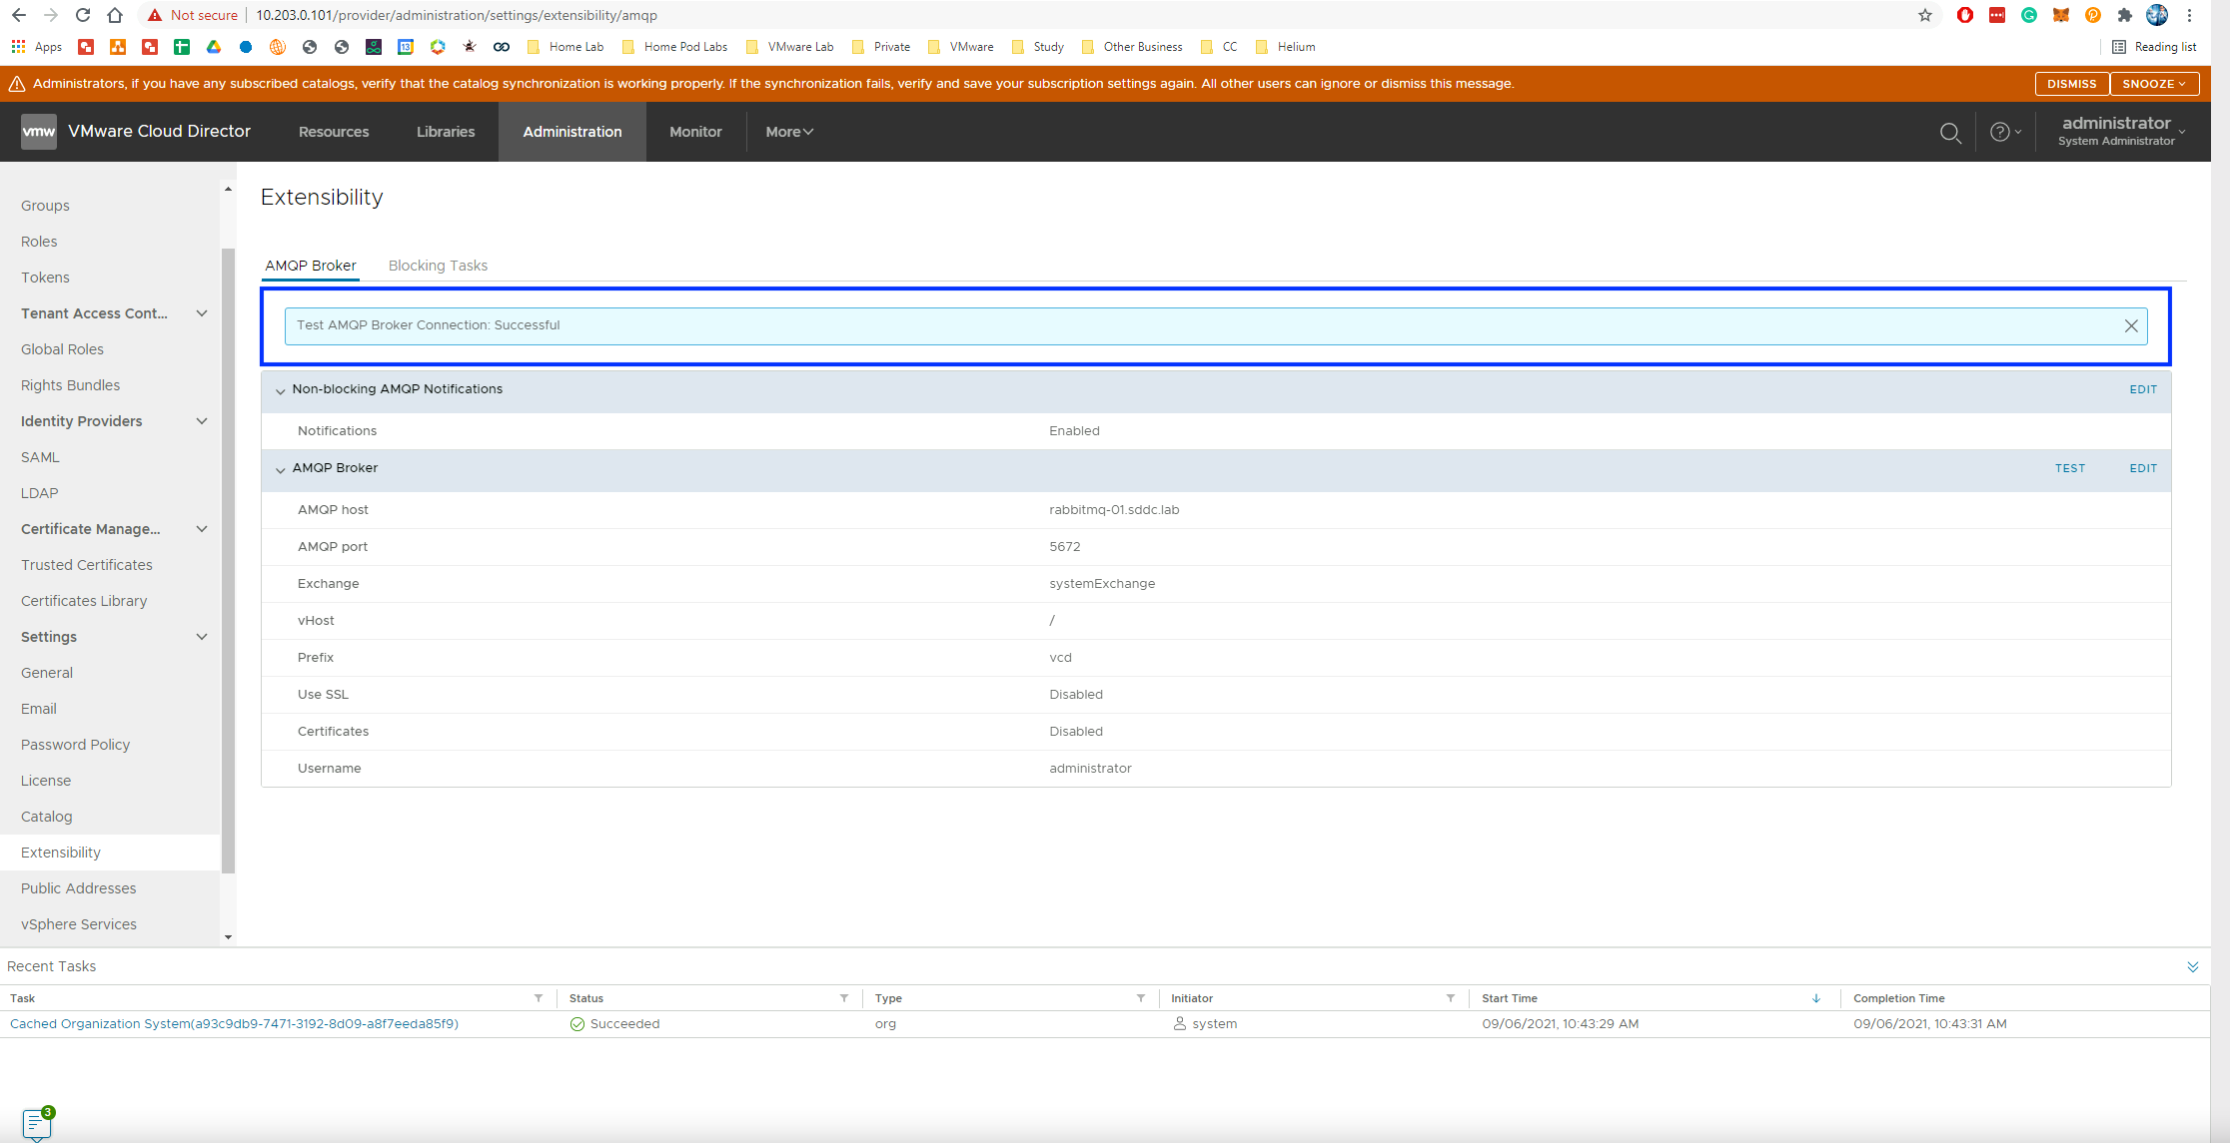This screenshot has width=2230, height=1143.
Task: Collapse Identity Providers sidebar group
Action: (x=202, y=421)
